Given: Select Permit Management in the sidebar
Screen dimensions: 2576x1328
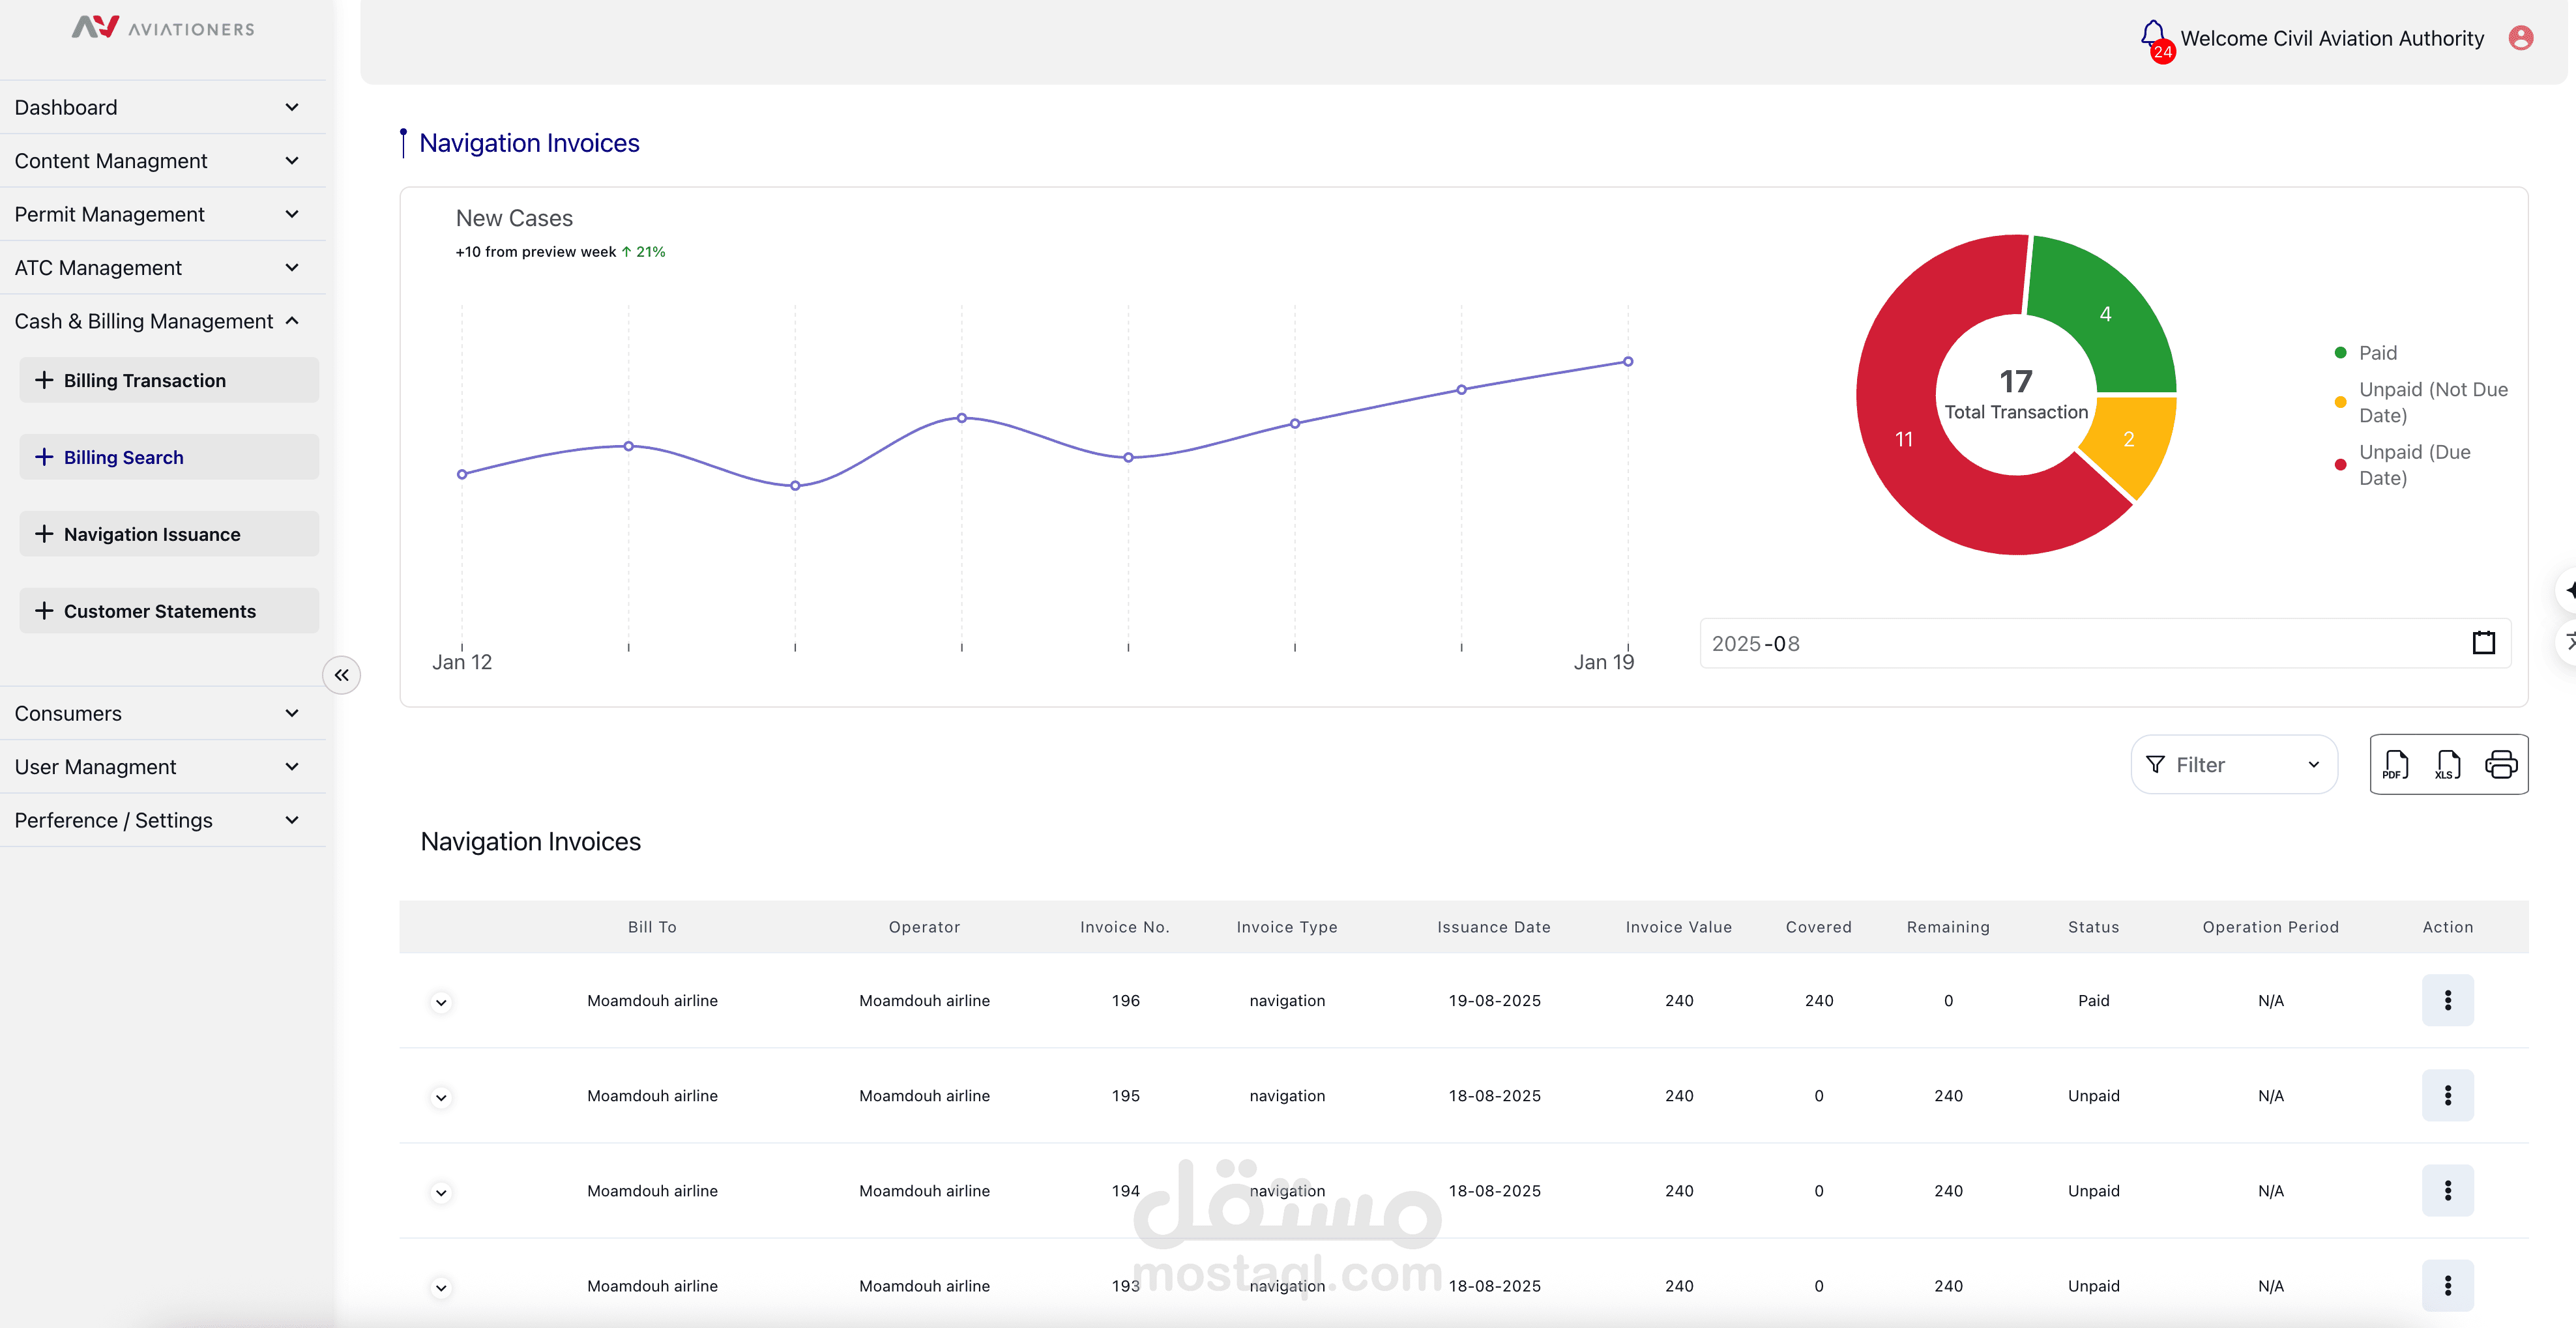Looking at the screenshot, I should 163,214.
